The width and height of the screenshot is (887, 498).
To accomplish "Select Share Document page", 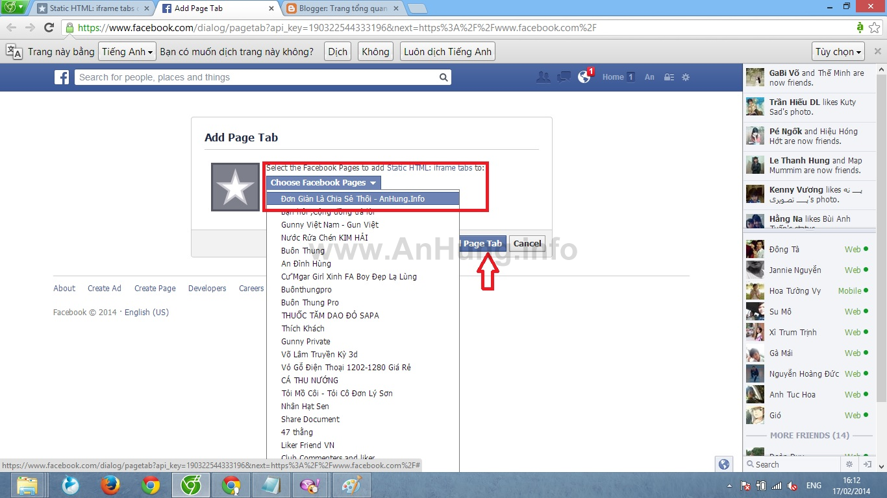I will tap(363, 419).
